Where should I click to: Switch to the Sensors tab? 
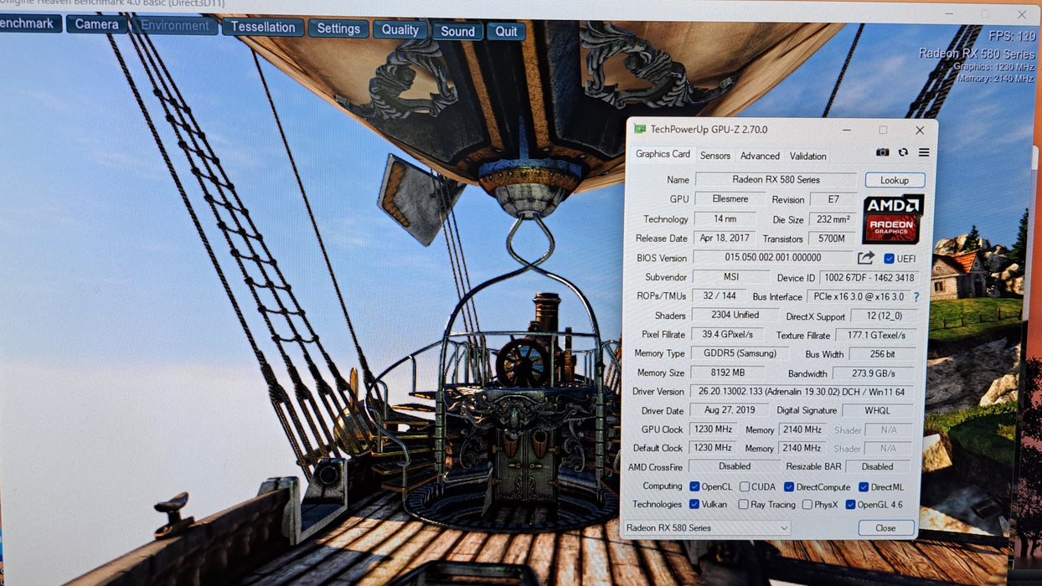(715, 156)
